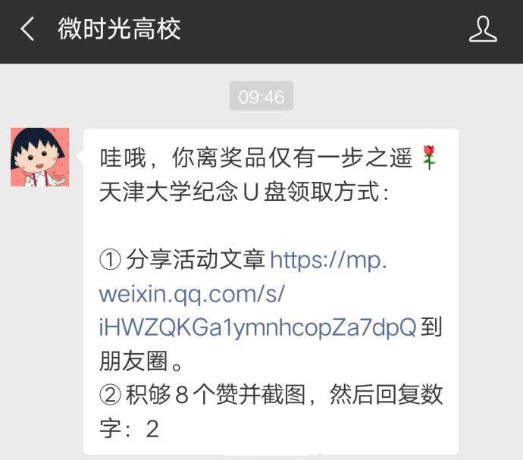Open the contact profile icon
The width and height of the screenshot is (523, 460).
coord(483,30)
